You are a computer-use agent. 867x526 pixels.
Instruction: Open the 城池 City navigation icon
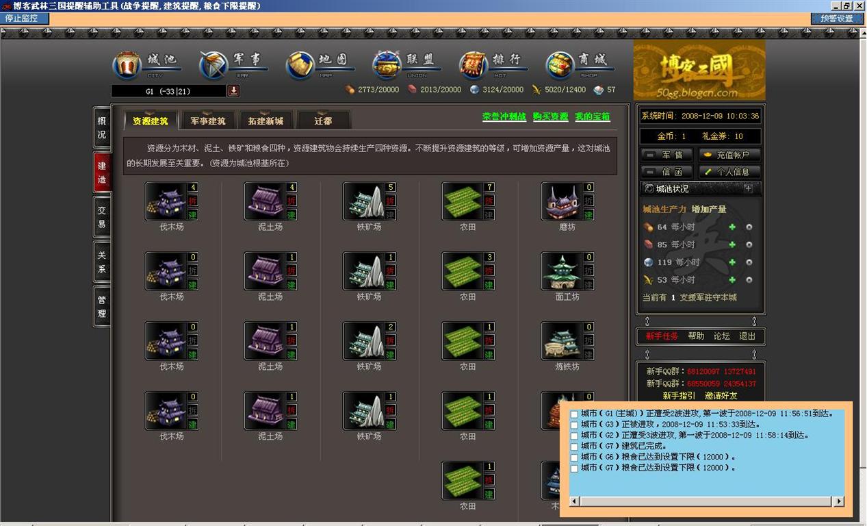[x=127, y=65]
